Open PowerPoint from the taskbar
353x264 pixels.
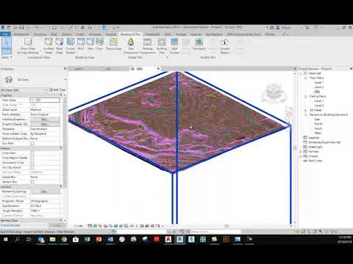click(x=99, y=239)
